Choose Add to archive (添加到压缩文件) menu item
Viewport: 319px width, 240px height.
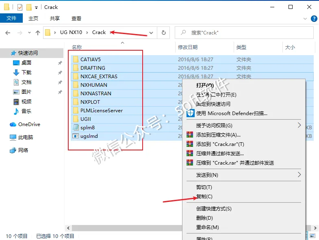[x=243, y=135]
